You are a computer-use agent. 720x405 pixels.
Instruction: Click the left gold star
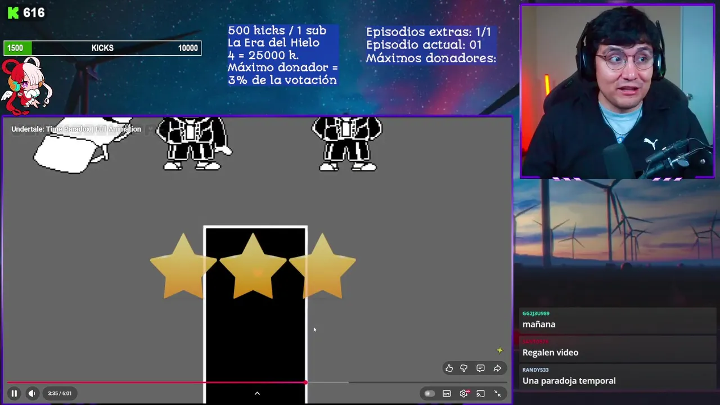pos(183,267)
